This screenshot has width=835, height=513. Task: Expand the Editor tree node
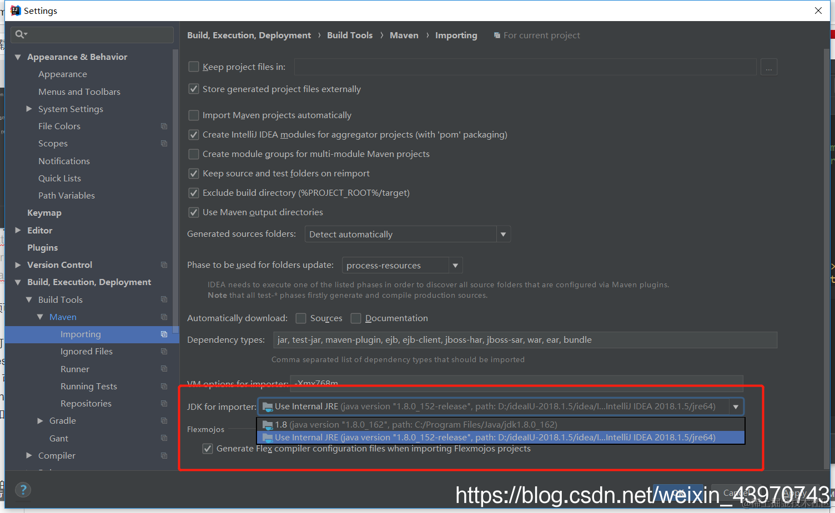tap(18, 230)
